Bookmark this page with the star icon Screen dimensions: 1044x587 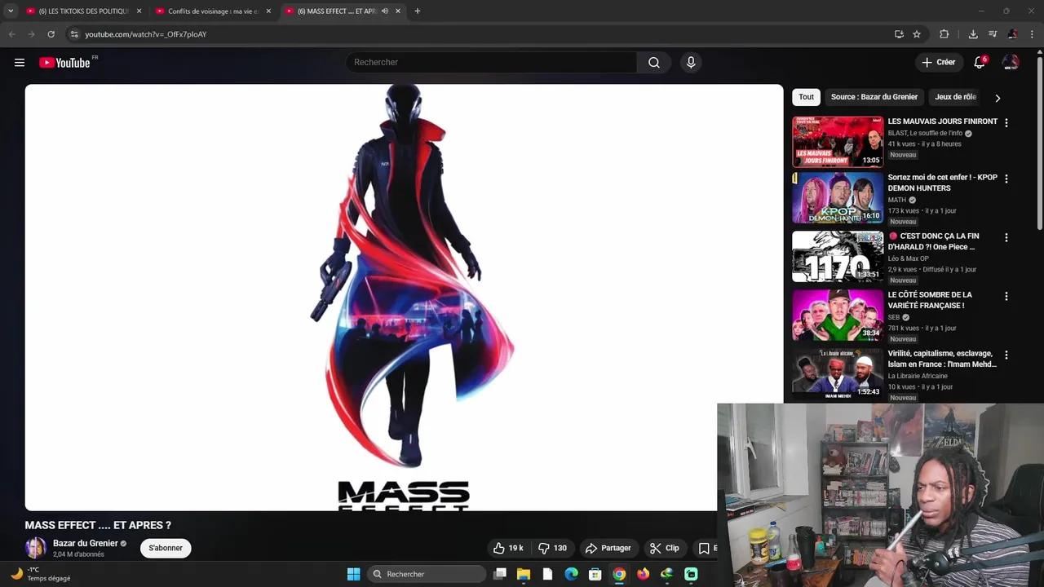pos(917,34)
